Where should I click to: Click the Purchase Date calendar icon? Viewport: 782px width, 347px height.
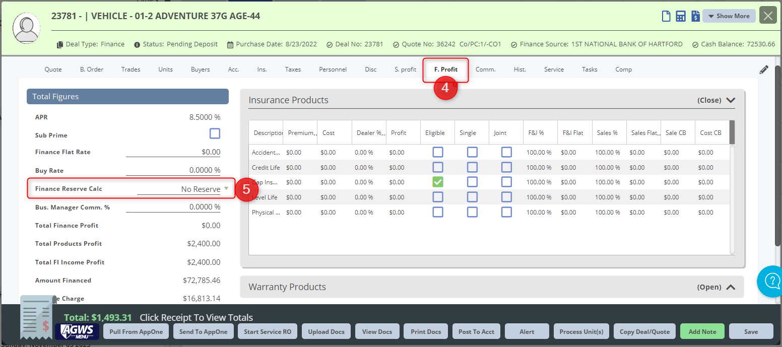point(230,44)
